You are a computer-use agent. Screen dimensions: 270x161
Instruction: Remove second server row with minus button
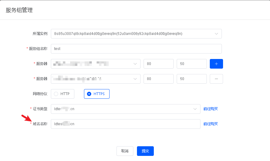[x=216, y=79]
